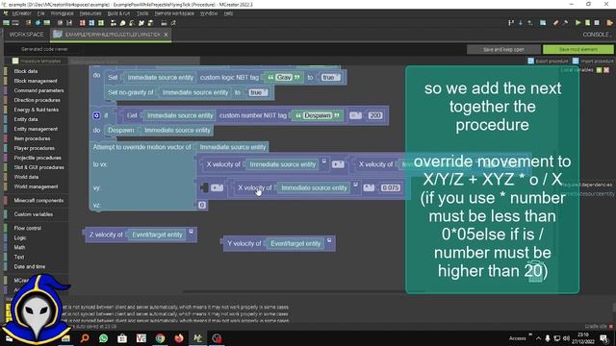616x346 pixels.
Task: Click the hammer build toolbar icon
Action: click(x=565, y=23)
